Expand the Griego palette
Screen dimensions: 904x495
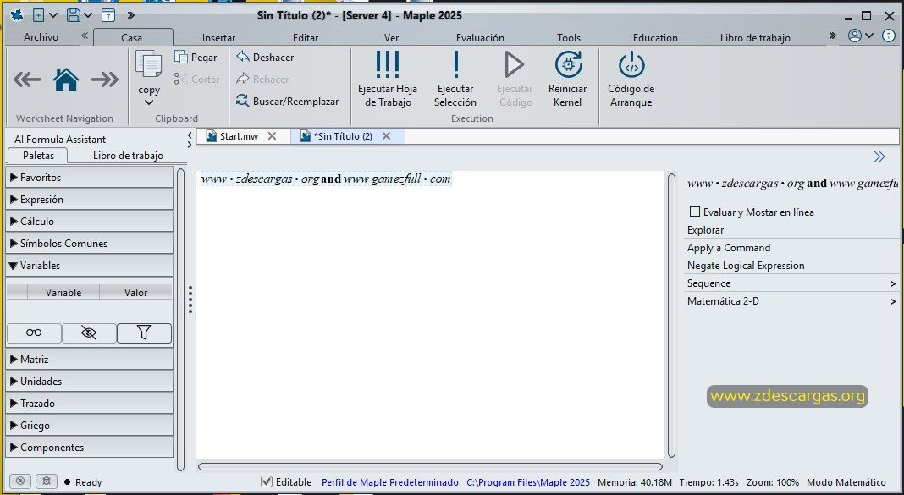click(90, 426)
